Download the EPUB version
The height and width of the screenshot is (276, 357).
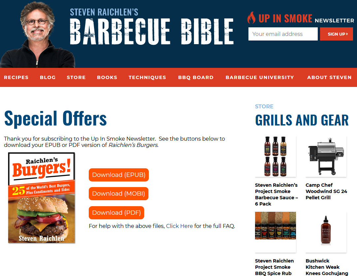pyautogui.click(x=119, y=175)
